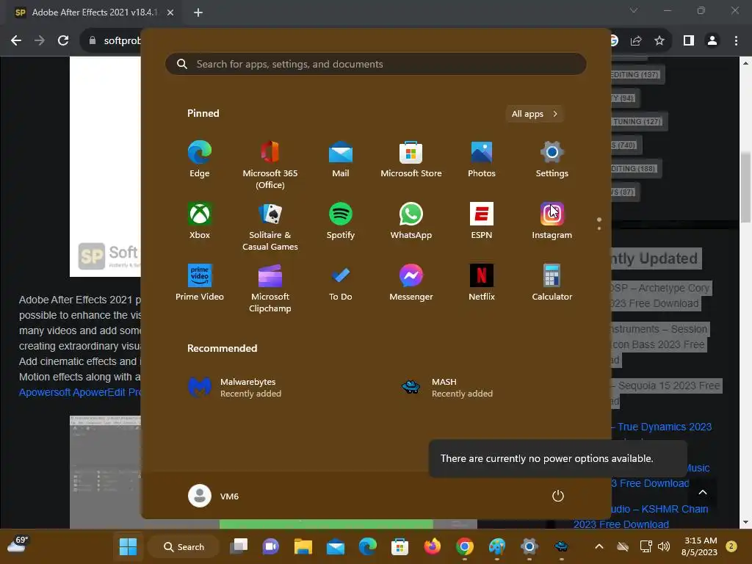Open Chrome tab search chevron
Viewport: 752px width, 564px height.
point(634,10)
